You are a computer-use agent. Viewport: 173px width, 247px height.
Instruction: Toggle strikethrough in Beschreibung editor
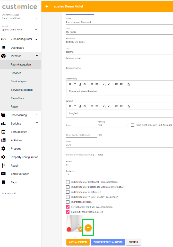[85, 84]
